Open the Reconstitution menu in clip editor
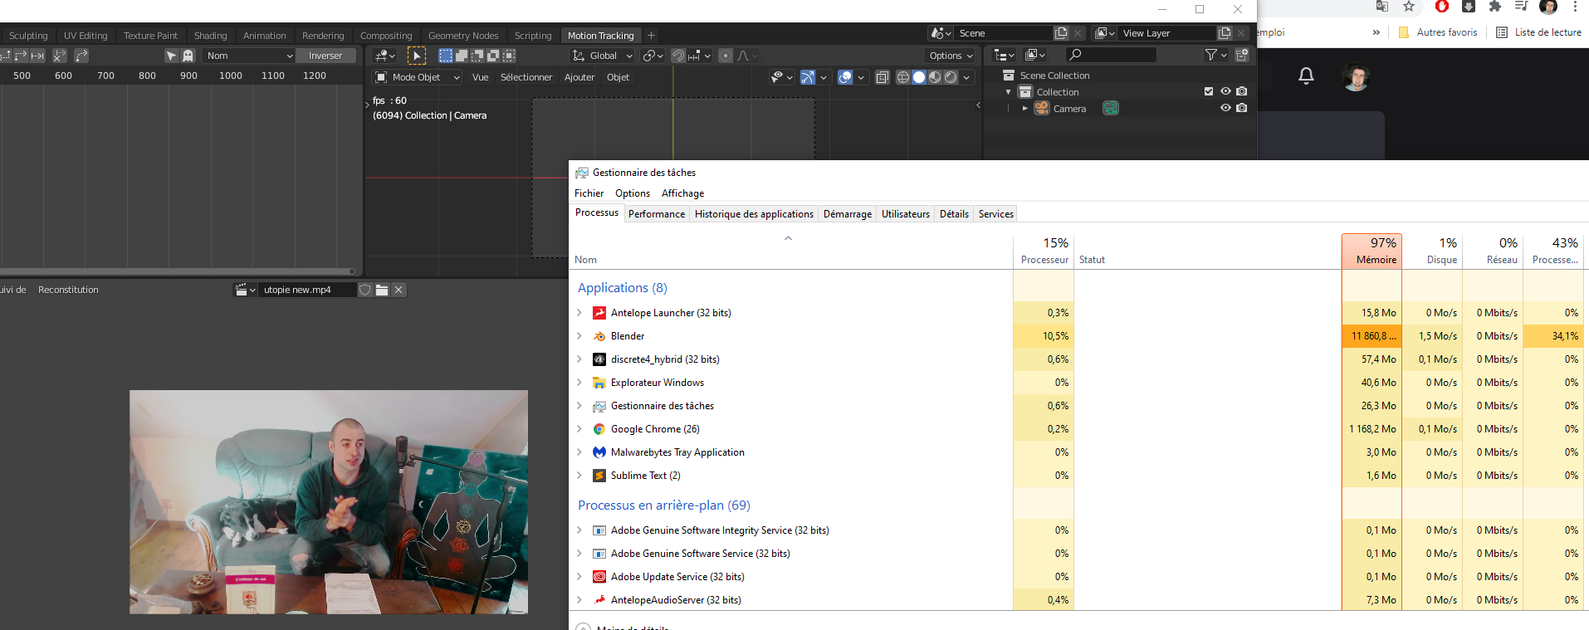The height and width of the screenshot is (630, 1589). click(x=68, y=290)
